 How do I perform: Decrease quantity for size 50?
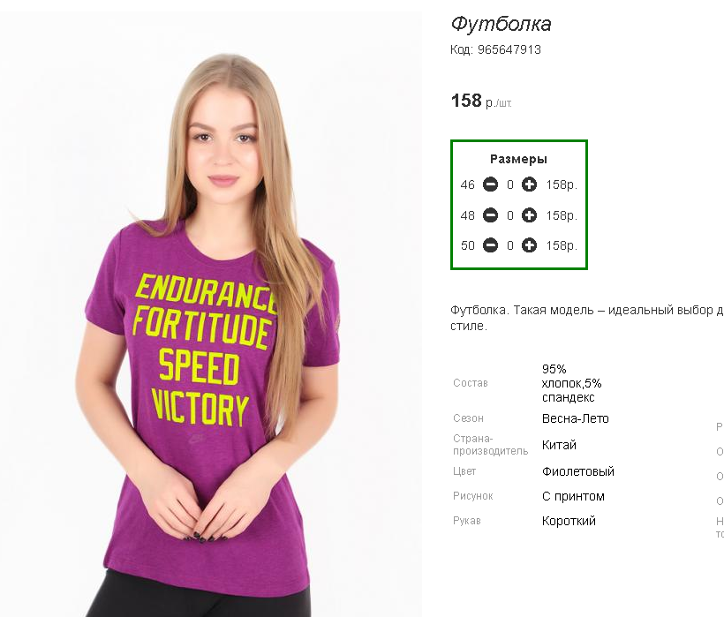(x=490, y=245)
